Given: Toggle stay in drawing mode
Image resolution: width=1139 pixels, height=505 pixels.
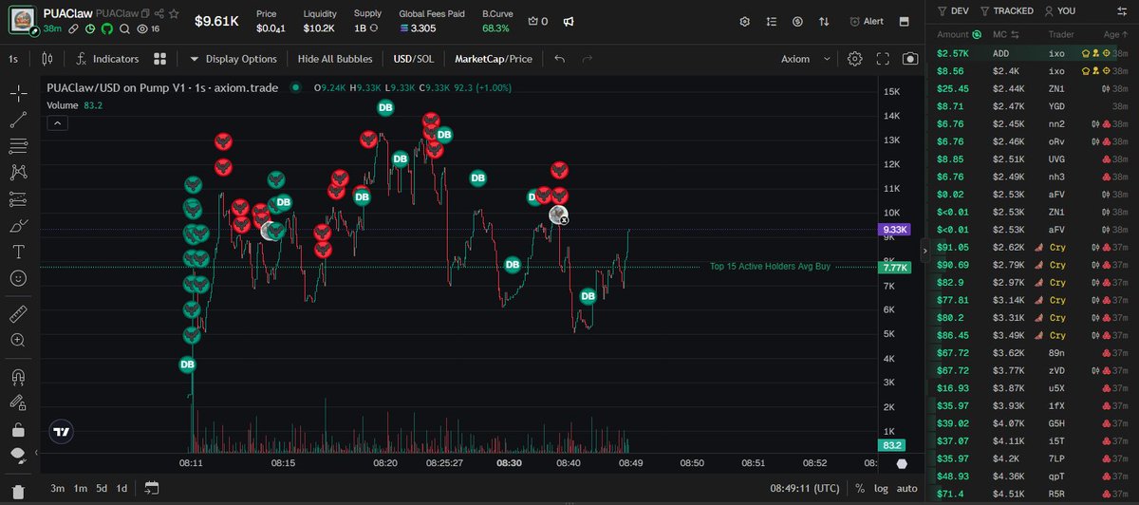Looking at the screenshot, I should 18,402.
